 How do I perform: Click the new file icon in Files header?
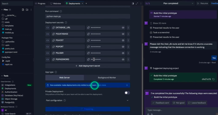22,10
